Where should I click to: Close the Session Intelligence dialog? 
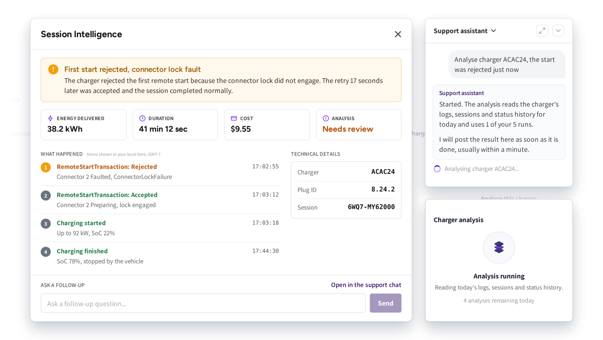coord(398,34)
